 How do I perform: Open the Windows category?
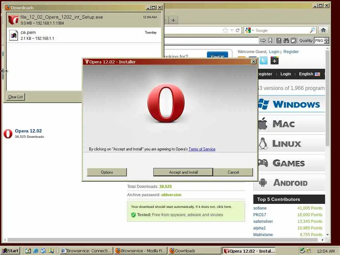point(292,104)
